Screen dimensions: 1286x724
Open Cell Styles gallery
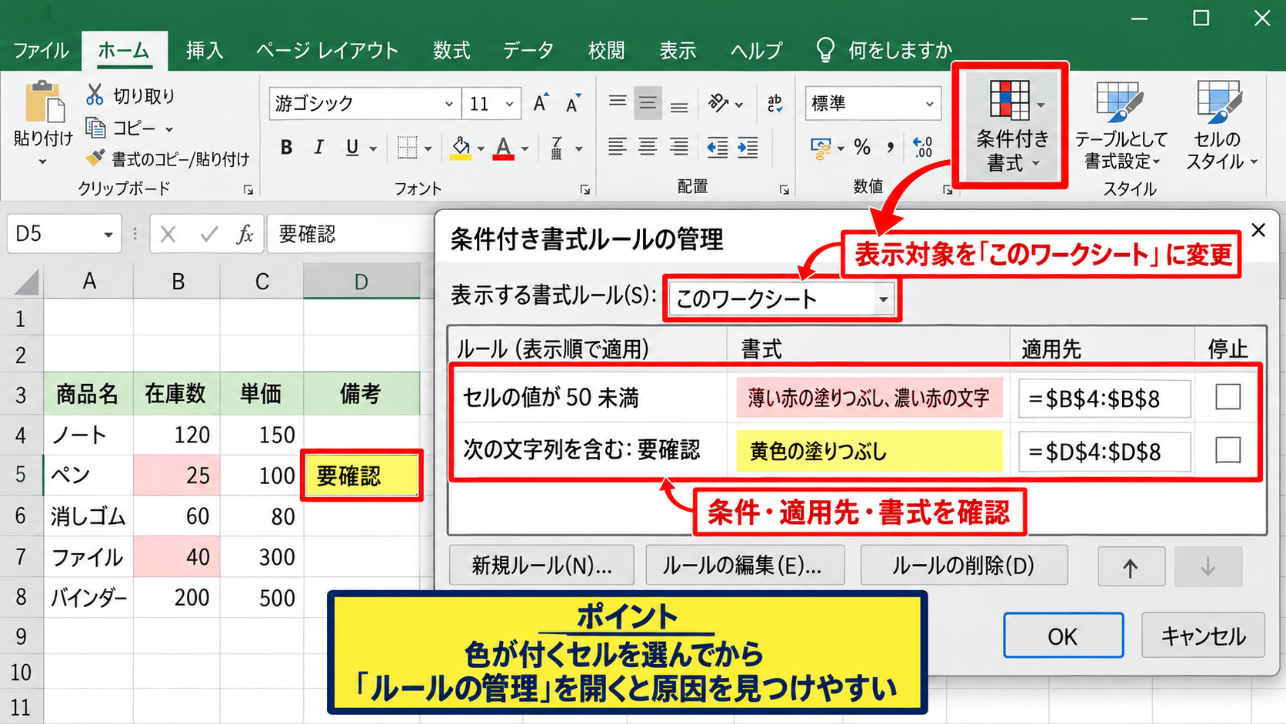pyautogui.click(x=1220, y=125)
